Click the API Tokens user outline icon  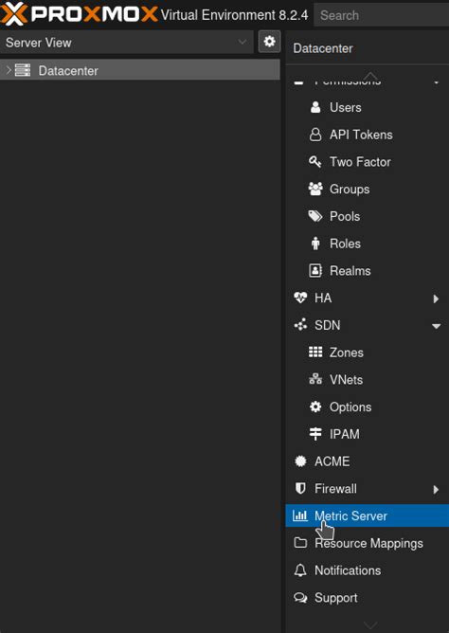pyautogui.click(x=315, y=135)
